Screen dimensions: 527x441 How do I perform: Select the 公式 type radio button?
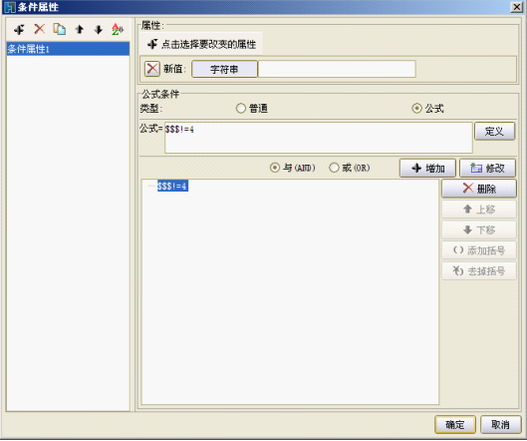(x=416, y=108)
